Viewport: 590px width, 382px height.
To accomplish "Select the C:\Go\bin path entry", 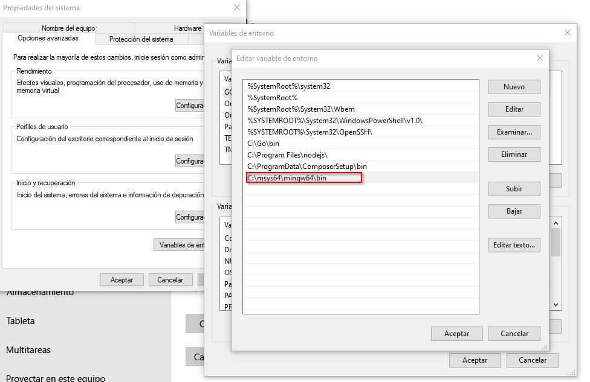I will pyautogui.click(x=264, y=144).
